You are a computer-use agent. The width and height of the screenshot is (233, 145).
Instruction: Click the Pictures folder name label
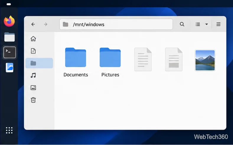click(110, 75)
